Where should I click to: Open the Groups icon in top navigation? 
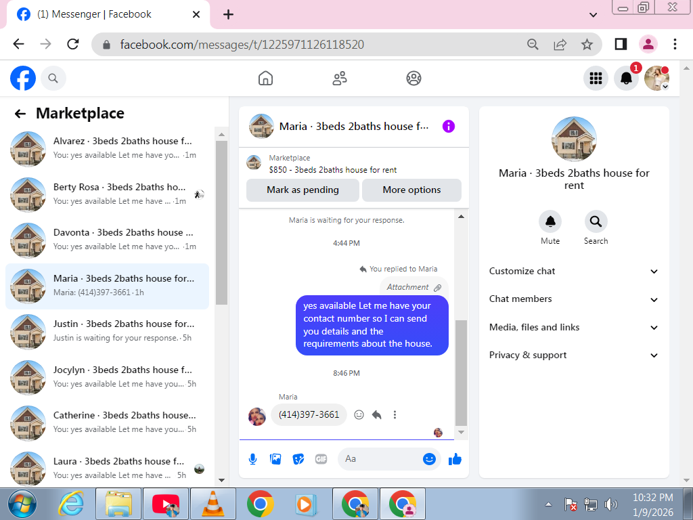click(x=413, y=79)
